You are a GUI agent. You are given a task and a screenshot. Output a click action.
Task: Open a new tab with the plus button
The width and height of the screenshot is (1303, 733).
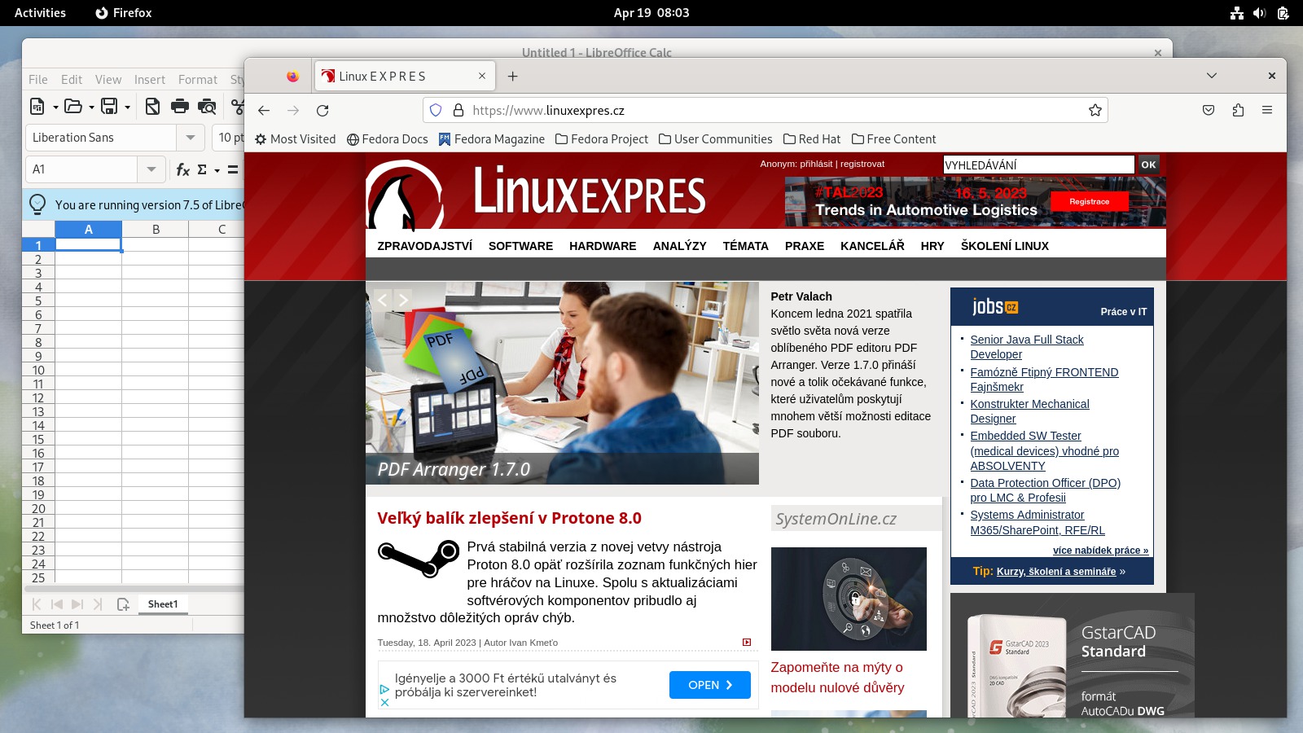[x=512, y=76]
